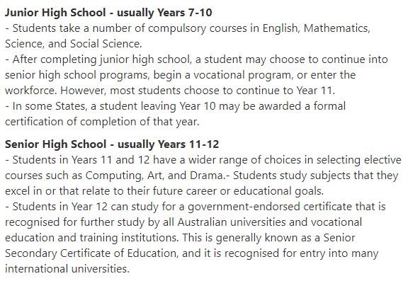Click the text international universities
This screenshot has width=408, height=281.
(67, 269)
